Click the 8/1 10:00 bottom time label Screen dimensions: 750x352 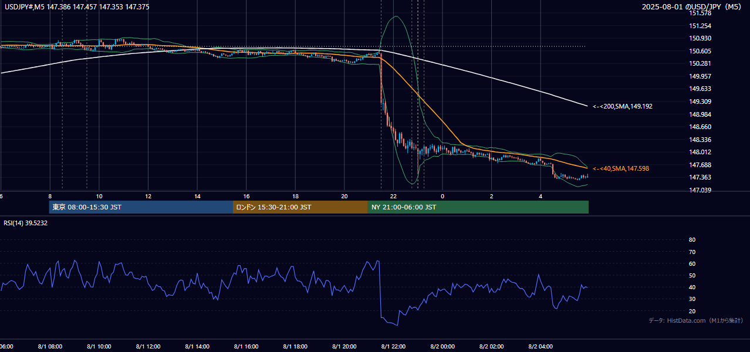coord(99,347)
